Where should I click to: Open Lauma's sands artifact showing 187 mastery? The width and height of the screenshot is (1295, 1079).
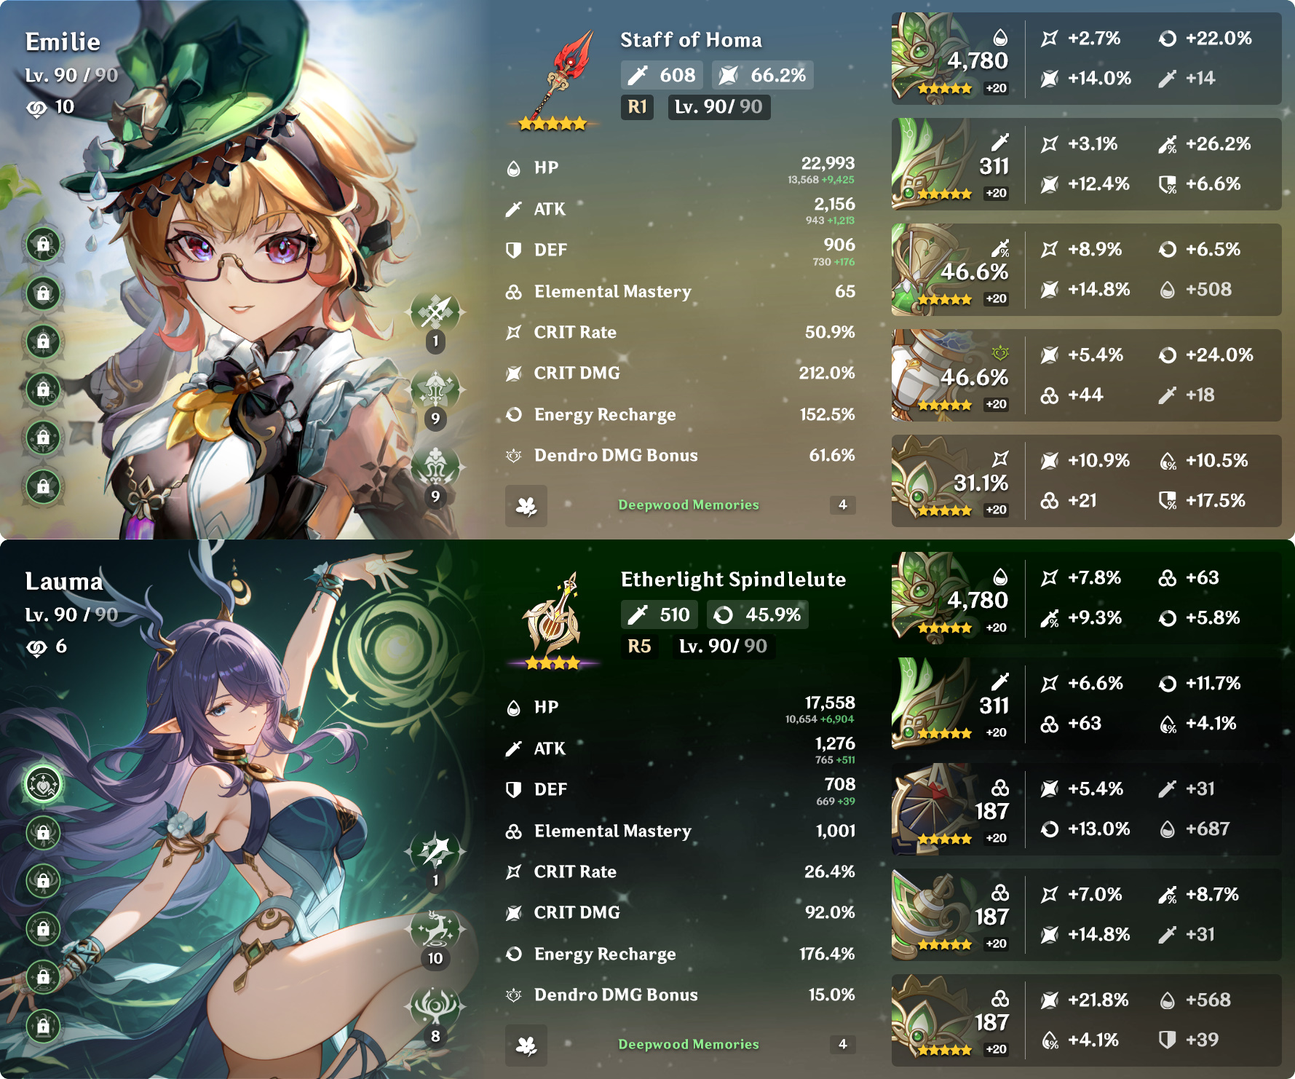point(1086,809)
